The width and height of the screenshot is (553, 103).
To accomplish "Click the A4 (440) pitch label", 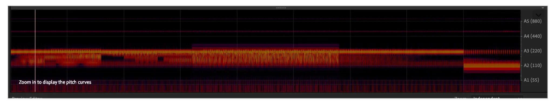I will pos(532,36).
